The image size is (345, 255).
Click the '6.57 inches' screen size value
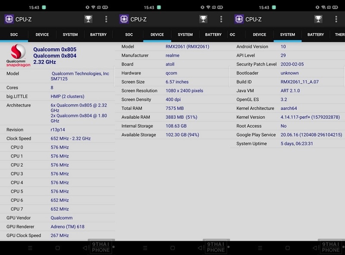click(x=177, y=82)
